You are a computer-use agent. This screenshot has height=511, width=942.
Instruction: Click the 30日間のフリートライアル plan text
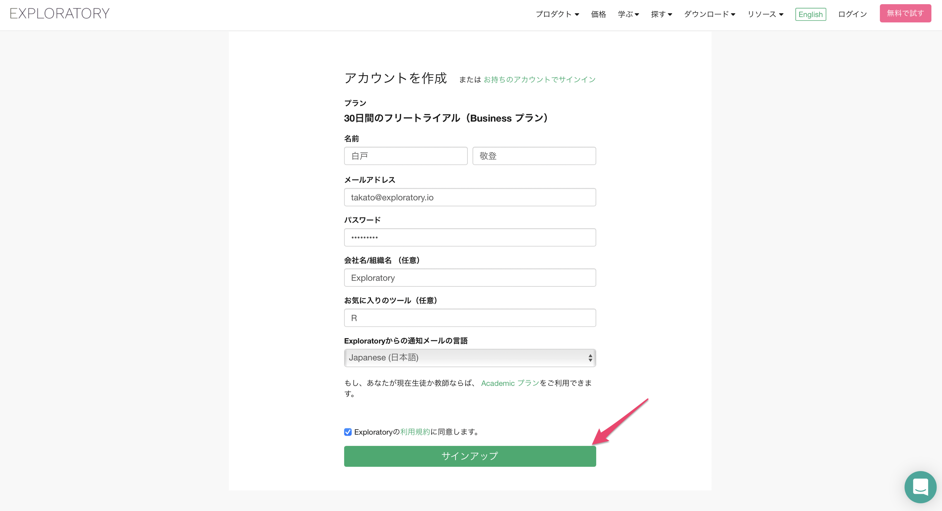tap(446, 118)
